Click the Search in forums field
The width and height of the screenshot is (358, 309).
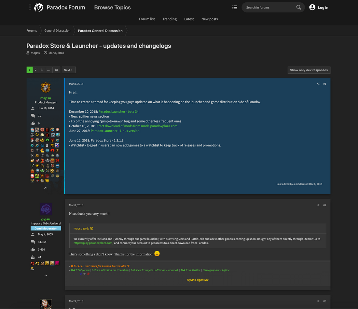click(x=268, y=7)
